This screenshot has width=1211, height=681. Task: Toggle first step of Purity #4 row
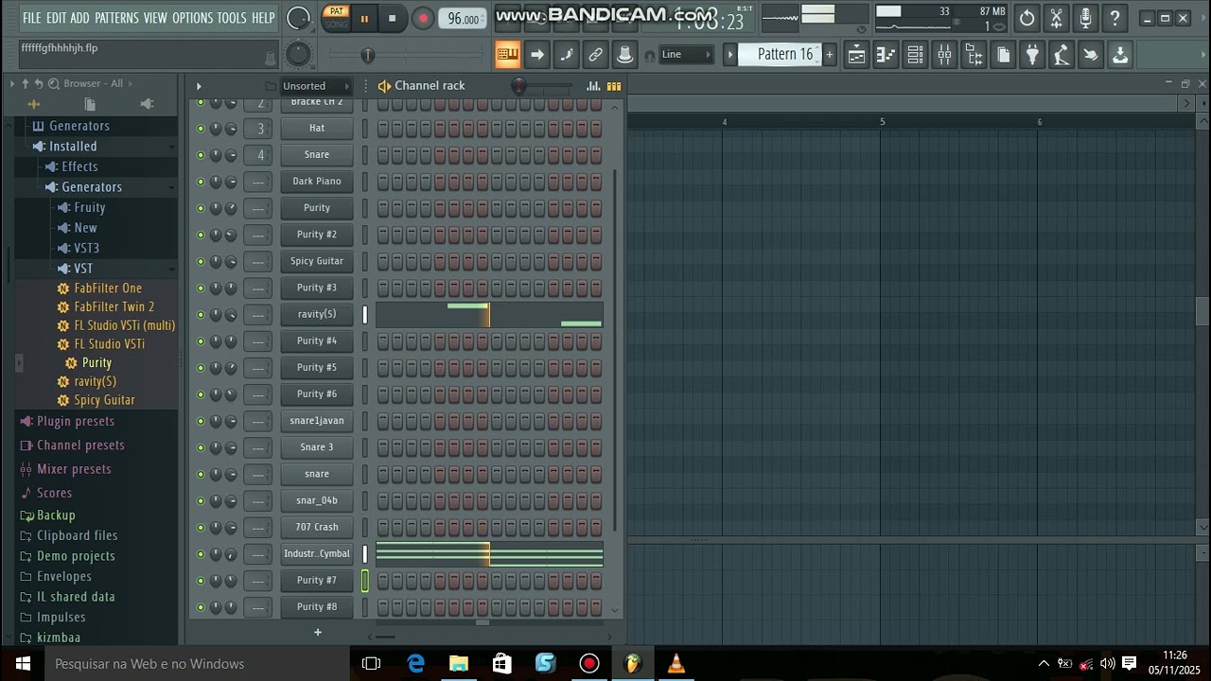[x=383, y=340]
